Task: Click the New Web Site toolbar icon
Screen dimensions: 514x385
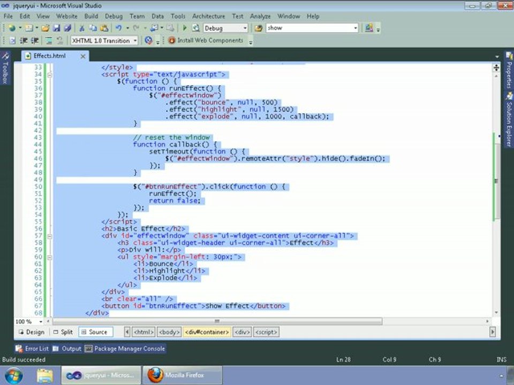Action: coord(12,28)
